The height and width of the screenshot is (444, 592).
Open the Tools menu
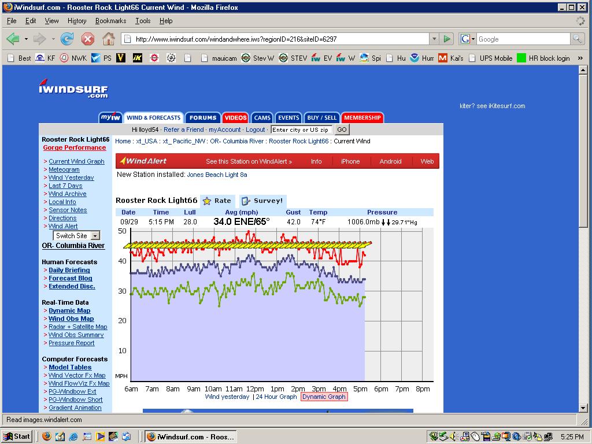tap(143, 21)
